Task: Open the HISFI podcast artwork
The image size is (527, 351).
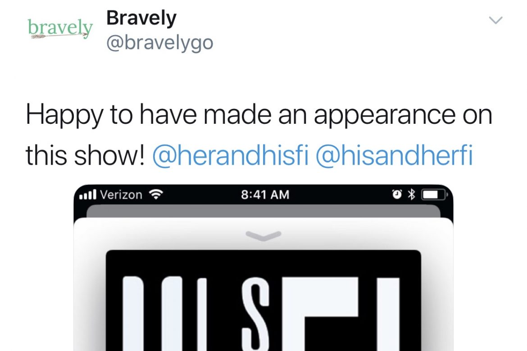Action: (x=263, y=300)
